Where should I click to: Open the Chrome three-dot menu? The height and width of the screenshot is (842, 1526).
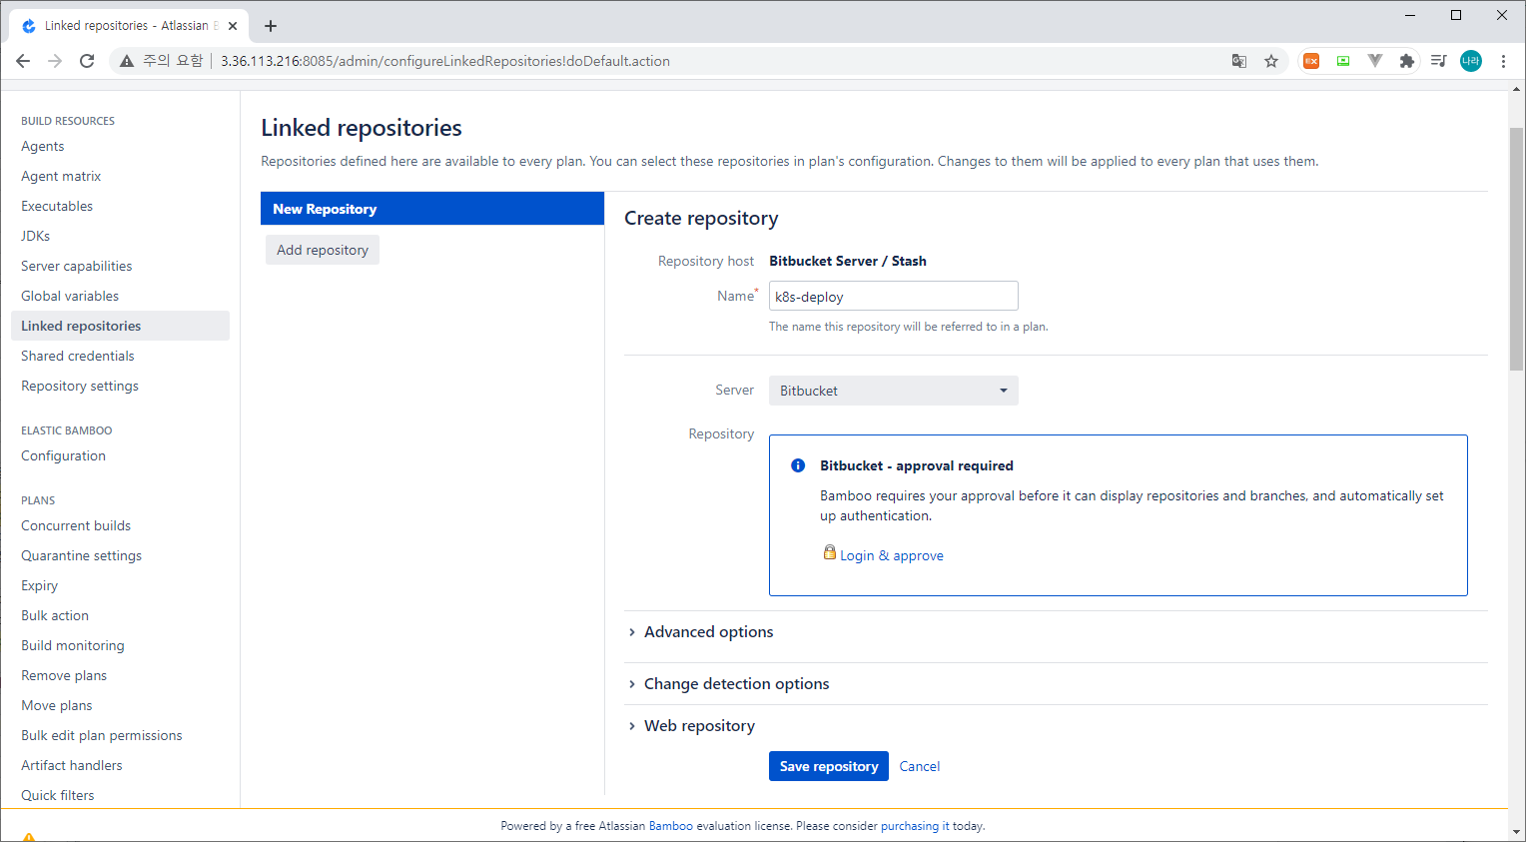1503,61
